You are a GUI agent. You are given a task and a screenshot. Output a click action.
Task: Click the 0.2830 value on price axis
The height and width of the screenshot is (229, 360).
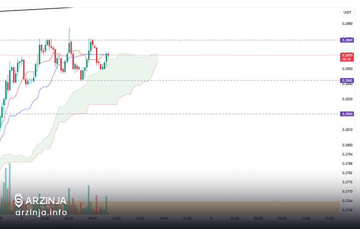point(347,99)
